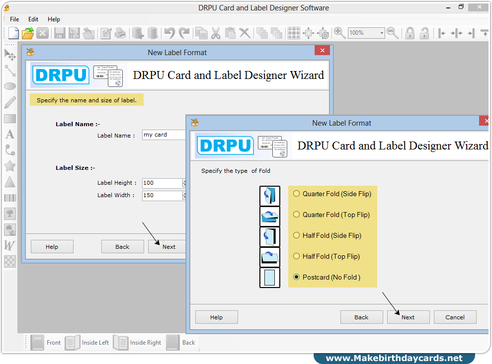Click the delete X toolbar icon
Screen dimensions: 492x364
click(x=245, y=33)
